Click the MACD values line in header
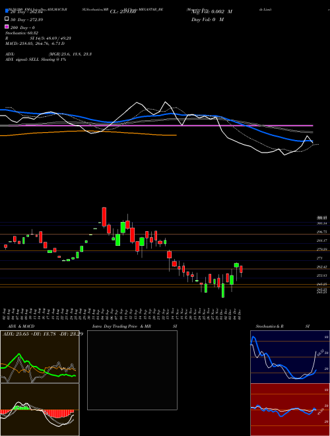Viewport: 330px width, 436px height. click(35, 44)
